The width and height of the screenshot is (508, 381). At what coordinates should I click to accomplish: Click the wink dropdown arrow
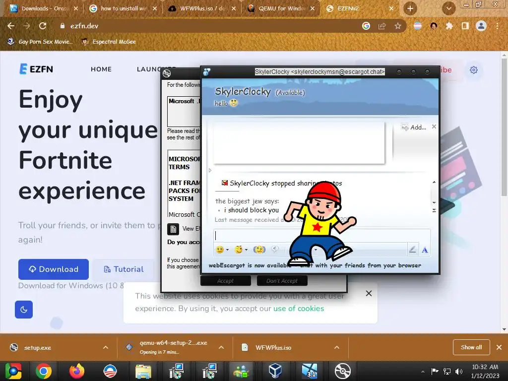point(246,250)
